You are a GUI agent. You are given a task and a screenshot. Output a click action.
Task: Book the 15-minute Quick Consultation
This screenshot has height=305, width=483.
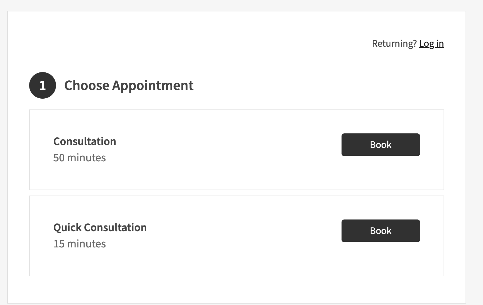(x=380, y=231)
